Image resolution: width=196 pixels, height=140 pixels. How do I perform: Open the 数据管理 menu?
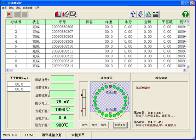point(28,8)
